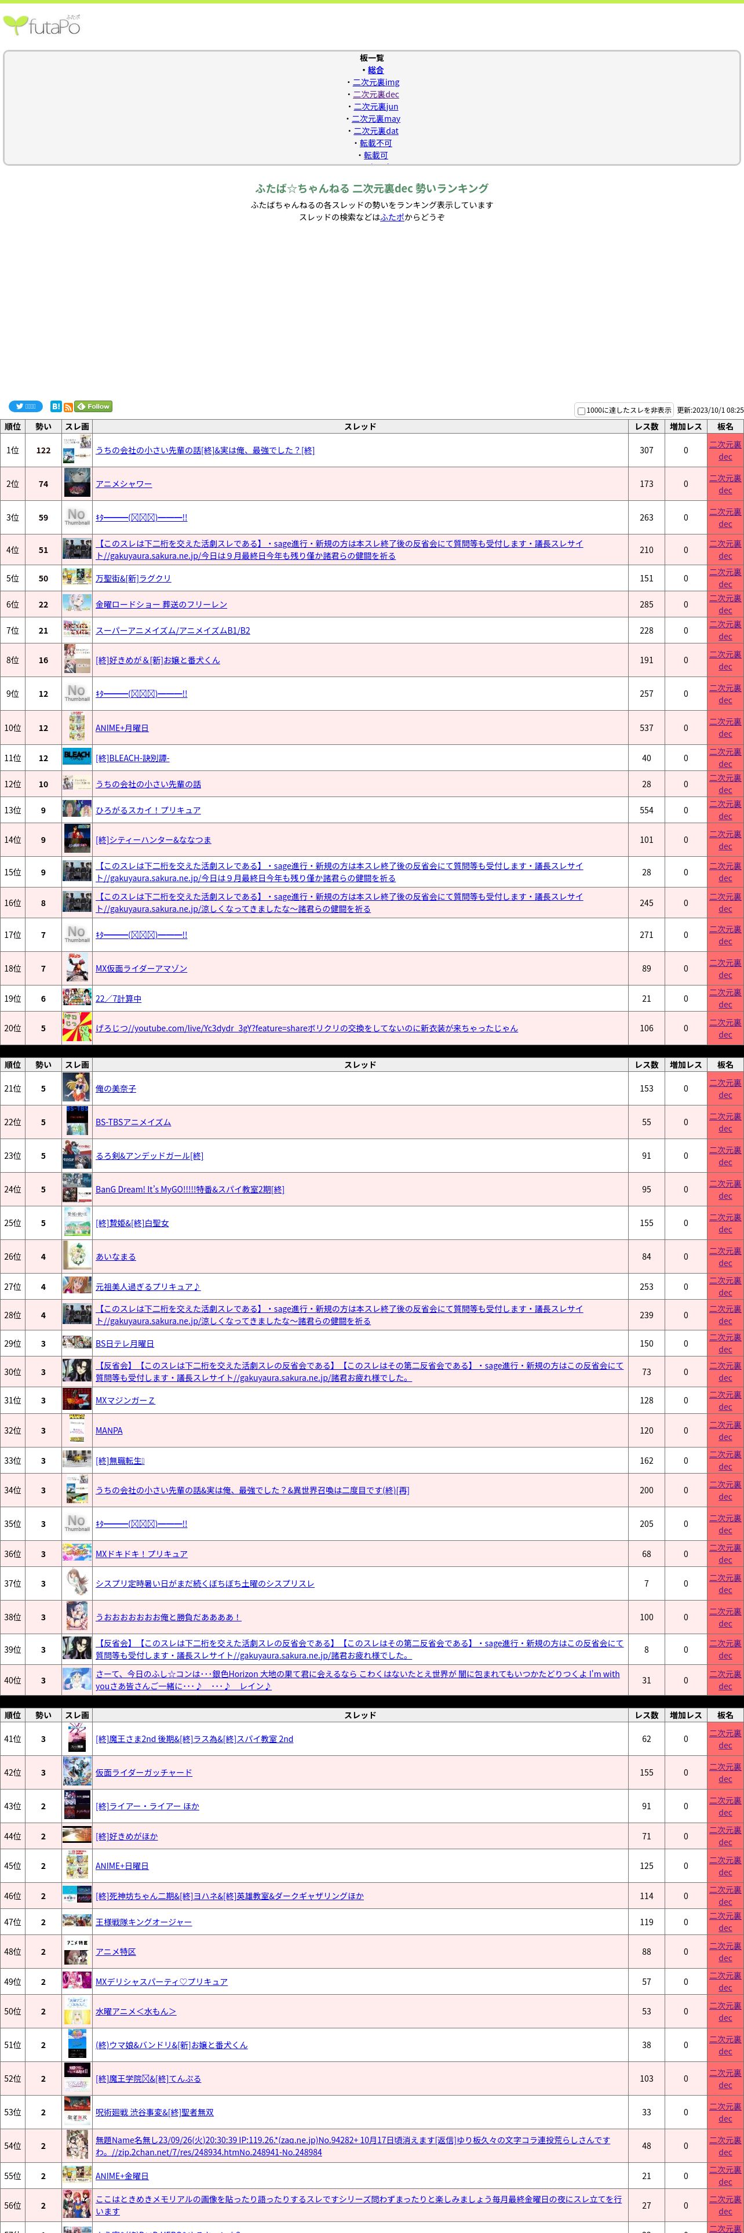
Task: Click thumbnail for MX仮面ライダーアマゾン
Action: point(76,968)
